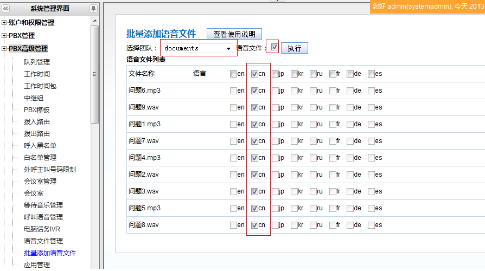Image resolution: width=485 pixels, height=271 pixels.
Task: Uncheck the header row cn checkbox
Action: (x=254, y=74)
